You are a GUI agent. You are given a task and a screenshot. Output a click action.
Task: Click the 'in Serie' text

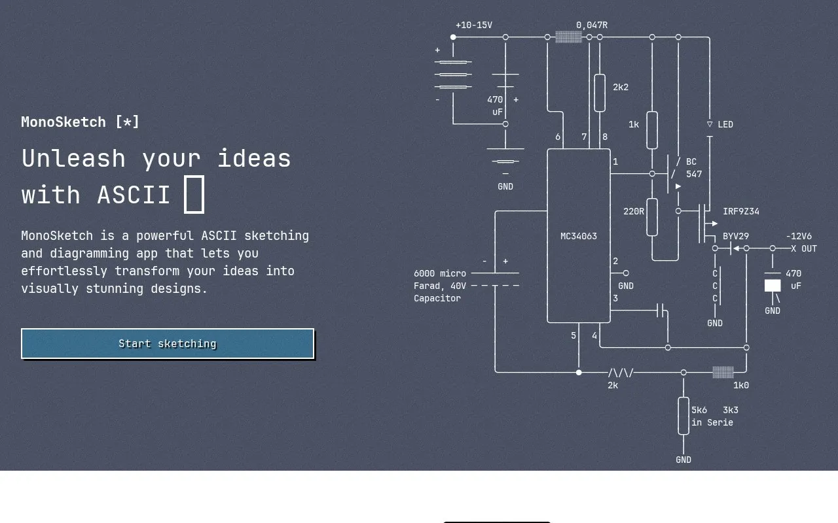click(x=712, y=422)
